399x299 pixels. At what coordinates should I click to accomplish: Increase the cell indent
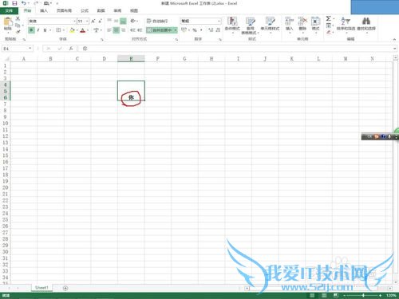click(x=140, y=30)
